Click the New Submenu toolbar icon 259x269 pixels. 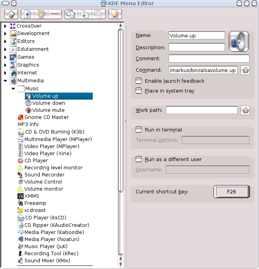(41, 14)
